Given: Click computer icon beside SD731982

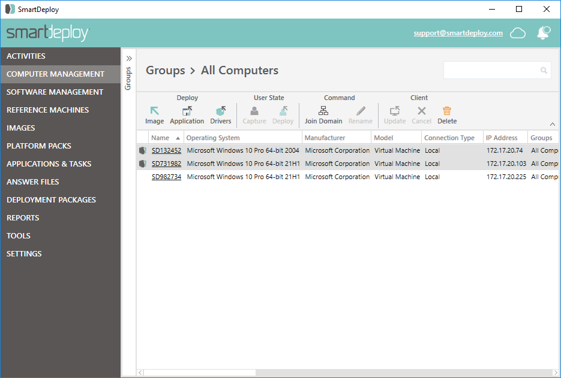Looking at the screenshot, I should (x=142, y=164).
